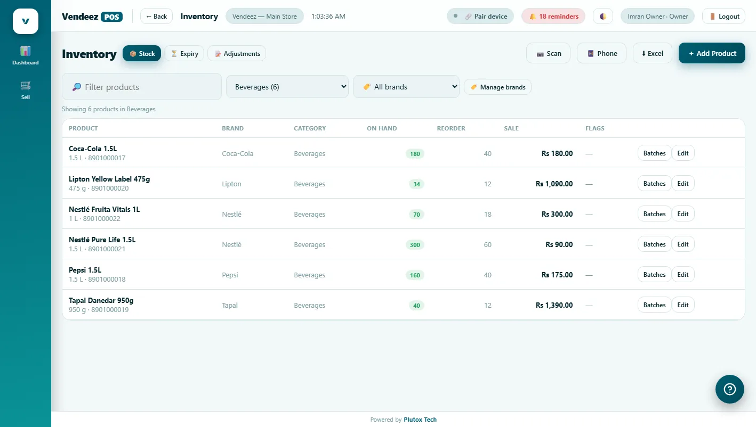Click the REORDER column header
Screen dimensions: 756x427
[x=451, y=128]
